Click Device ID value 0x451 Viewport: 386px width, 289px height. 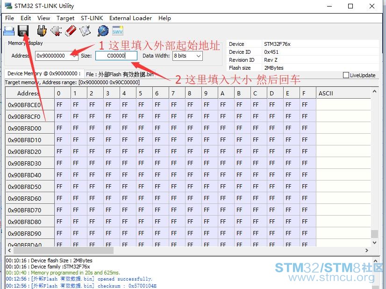272,52
